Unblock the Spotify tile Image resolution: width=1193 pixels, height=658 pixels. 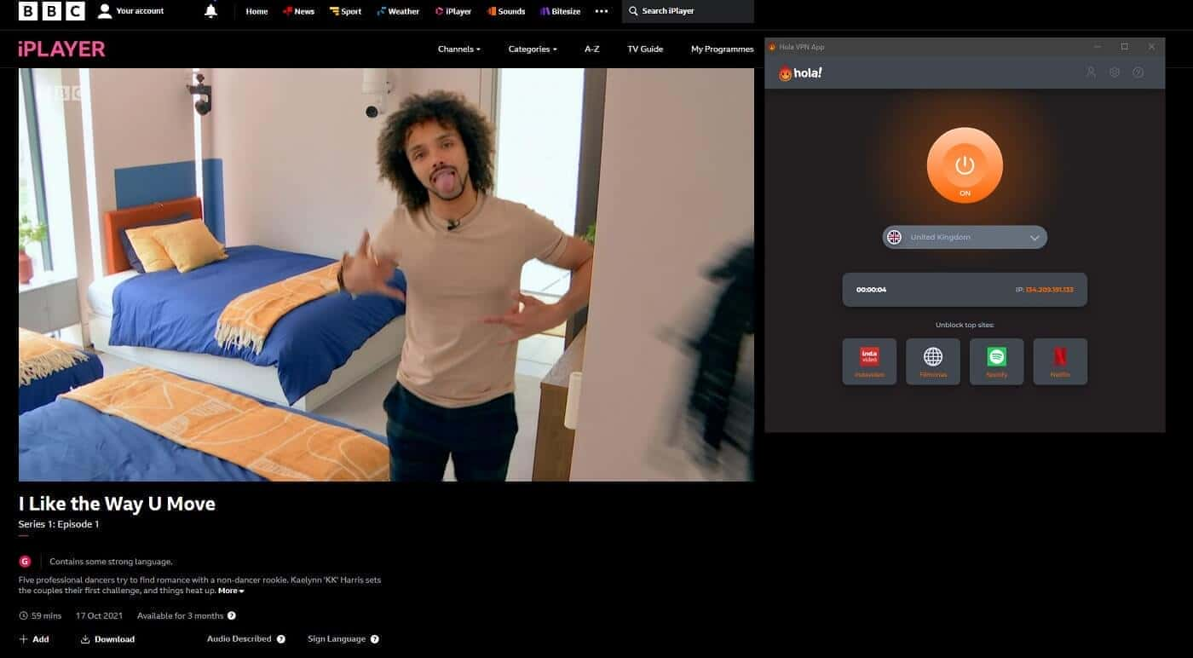click(x=997, y=361)
